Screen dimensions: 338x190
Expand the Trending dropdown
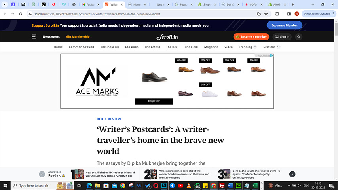[247, 47]
